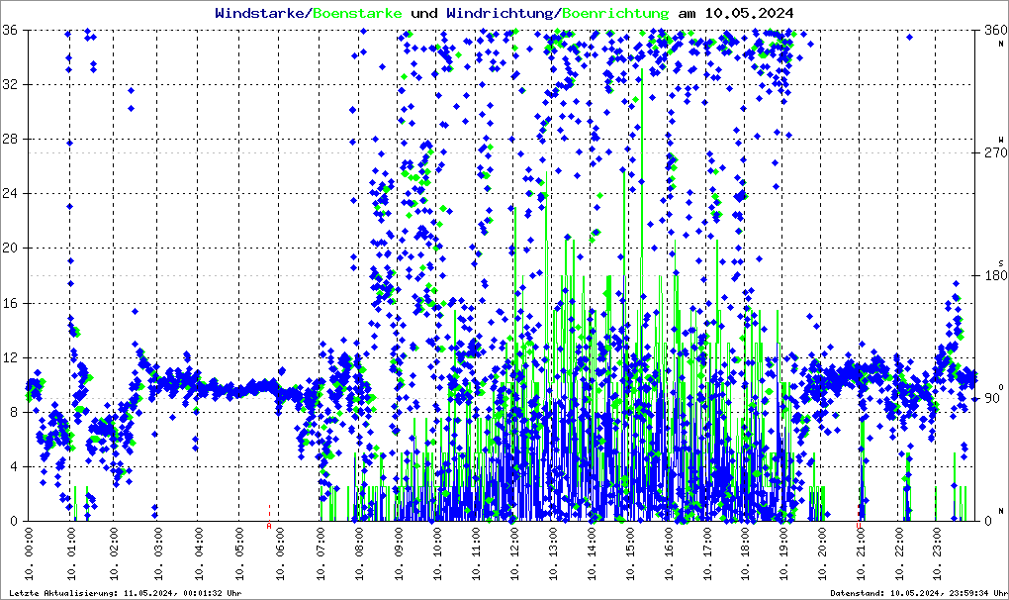Click the '10. 20:00' time axis label
The width and height of the screenshot is (1009, 600).
click(x=822, y=554)
